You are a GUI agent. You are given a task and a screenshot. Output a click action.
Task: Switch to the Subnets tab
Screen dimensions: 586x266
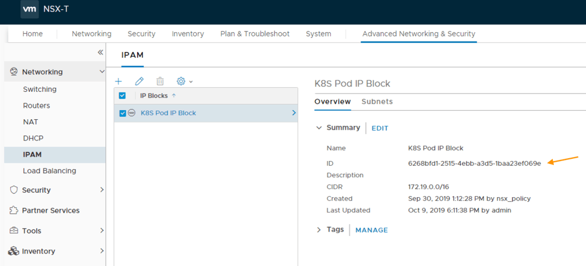pyautogui.click(x=377, y=101)
